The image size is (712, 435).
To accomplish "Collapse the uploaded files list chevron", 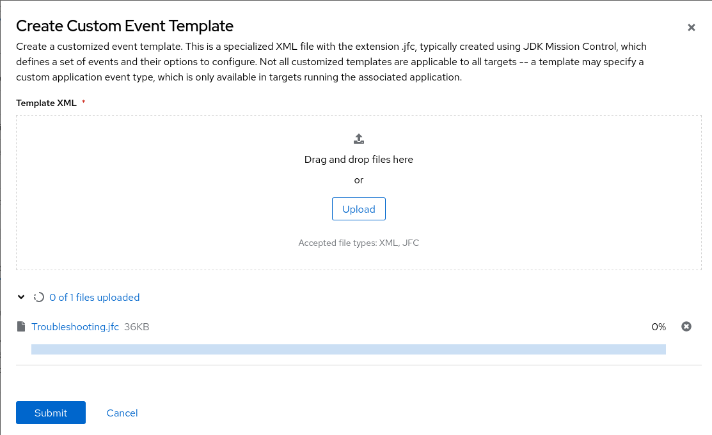I will (x=21, y=297).
